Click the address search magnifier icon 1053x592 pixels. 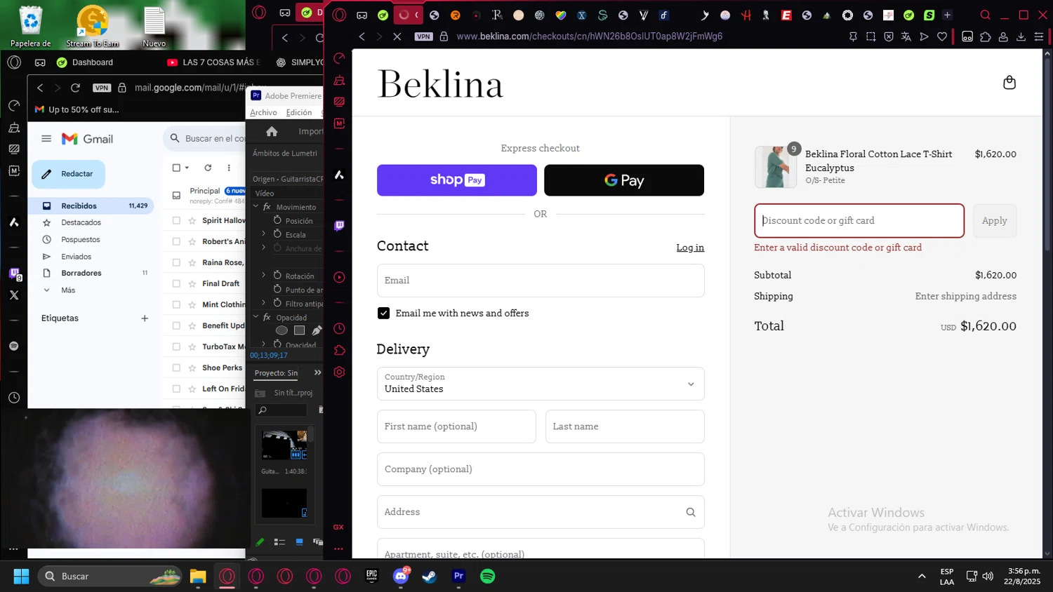pyautogui.click(x=691, y=512)
